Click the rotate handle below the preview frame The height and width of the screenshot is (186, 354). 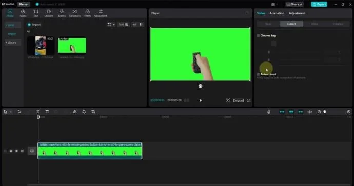click(200, 86)
